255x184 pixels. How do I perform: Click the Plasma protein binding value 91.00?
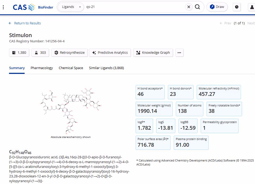click(x=182, y=145)
